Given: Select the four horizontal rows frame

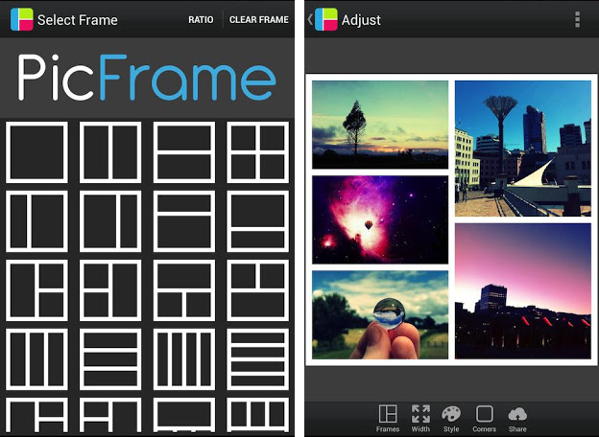Looking at the screenshot, I should click(258, 359).
